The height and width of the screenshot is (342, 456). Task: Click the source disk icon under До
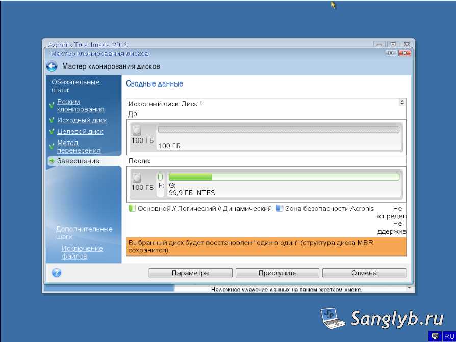pos(137,131)
